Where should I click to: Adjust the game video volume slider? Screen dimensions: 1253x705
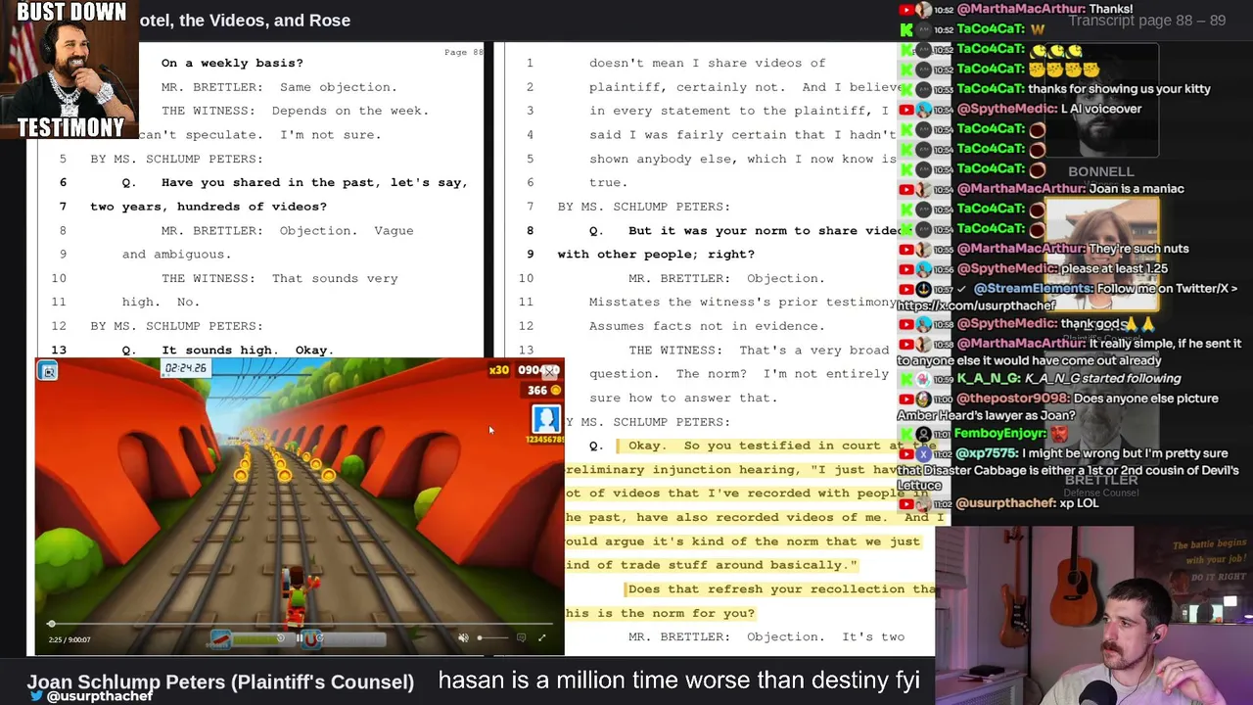[x=491, y=638]
